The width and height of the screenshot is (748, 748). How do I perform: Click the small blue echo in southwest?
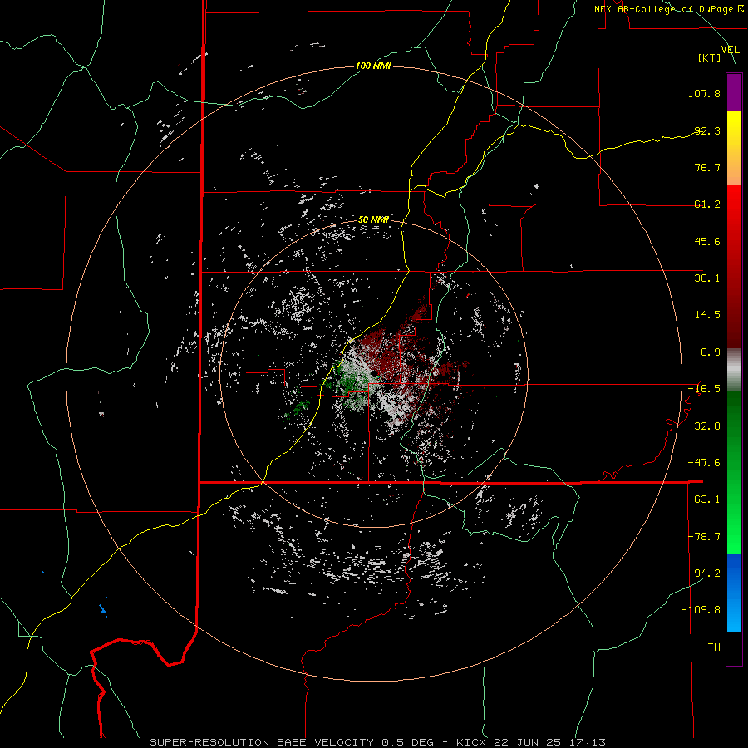click(102, 609)
